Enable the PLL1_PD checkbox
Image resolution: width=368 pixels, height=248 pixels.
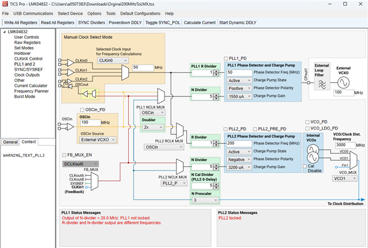coord(226,59)
